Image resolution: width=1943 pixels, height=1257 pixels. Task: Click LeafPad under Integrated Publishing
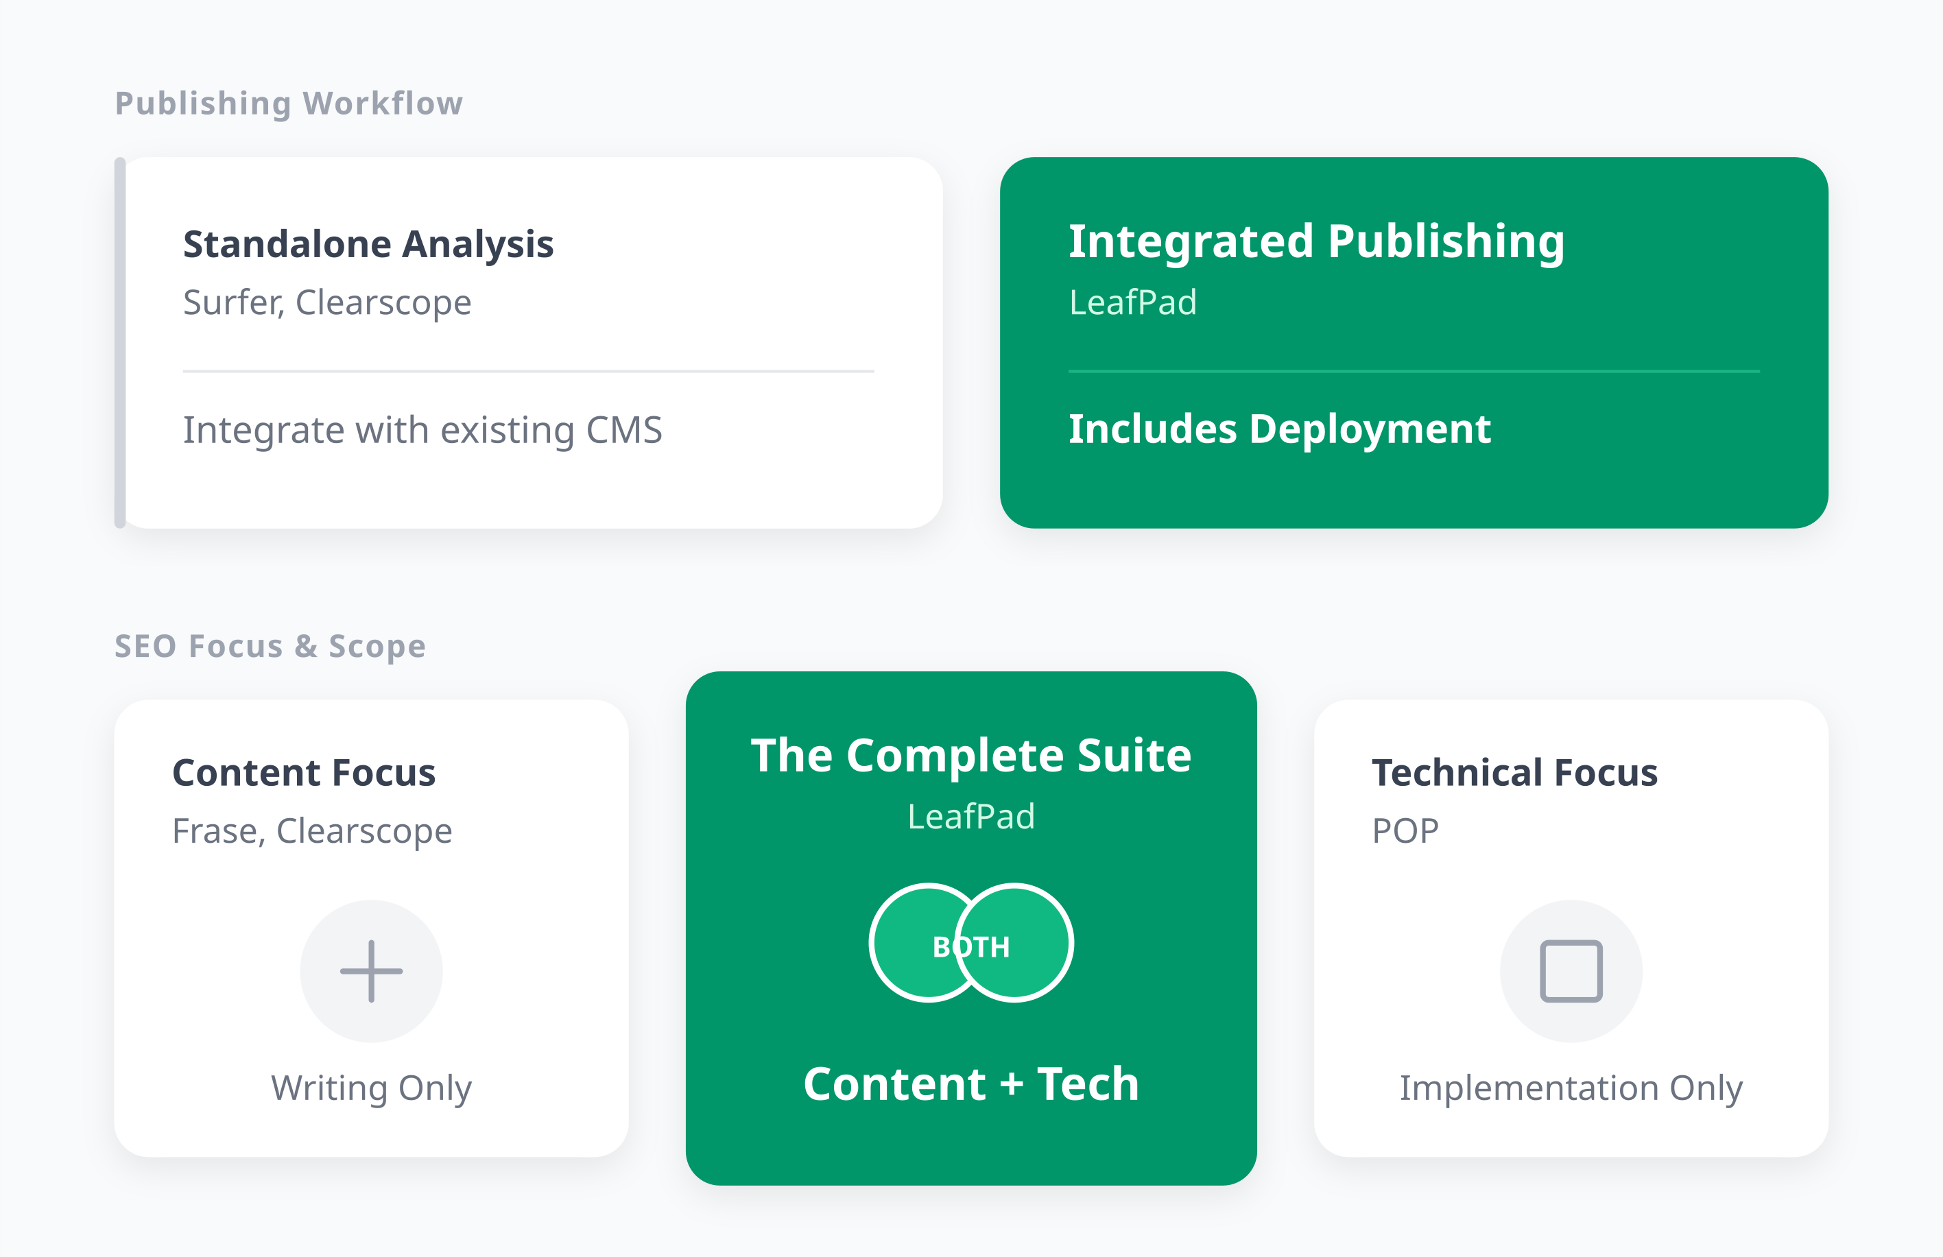(1132, 303)
